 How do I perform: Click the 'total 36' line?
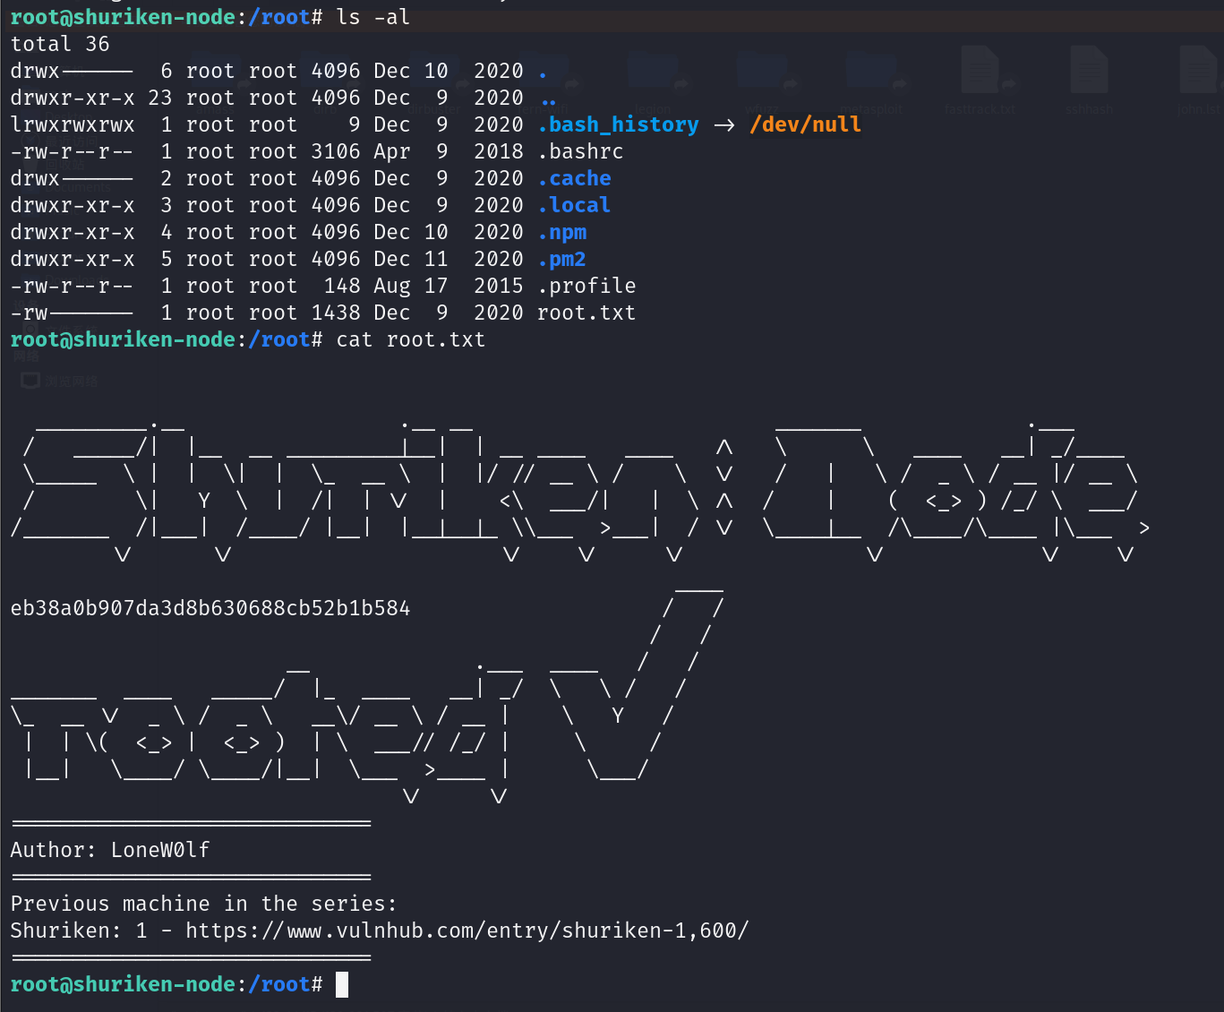pyautogui.click(x=60, y=44)
